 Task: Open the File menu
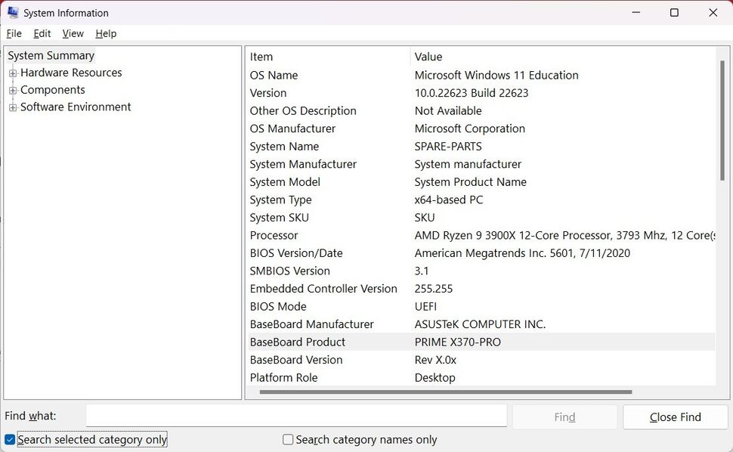pyautogui.click(x=14, y=33)
